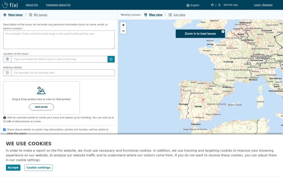Click the Nearby issues label
Image resolution: width=283 pixels, height=177 pixels.
click(x=131, y=15)
